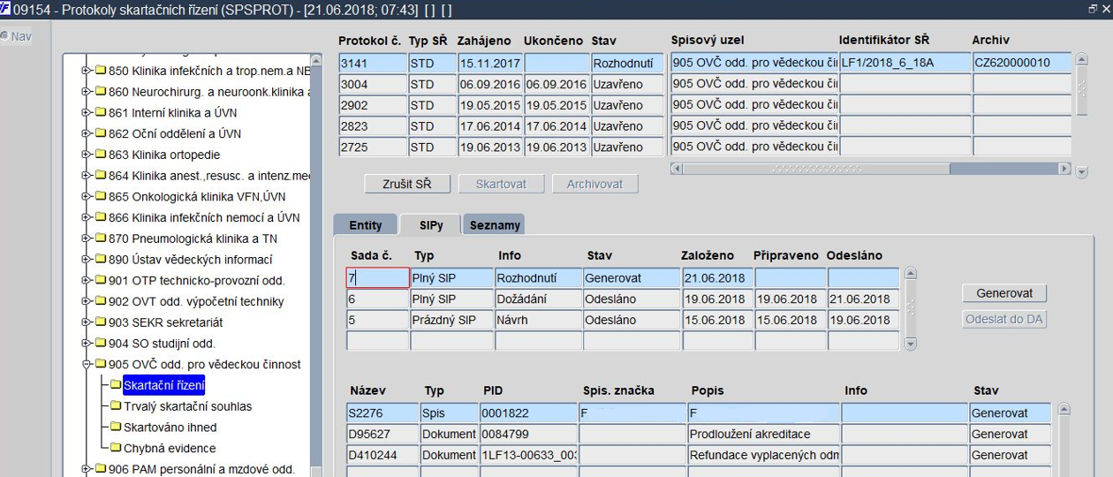Expand the 890 Ústav vědeckých informací node
The height and width of the screenshot is (477, 1113).
87,260
